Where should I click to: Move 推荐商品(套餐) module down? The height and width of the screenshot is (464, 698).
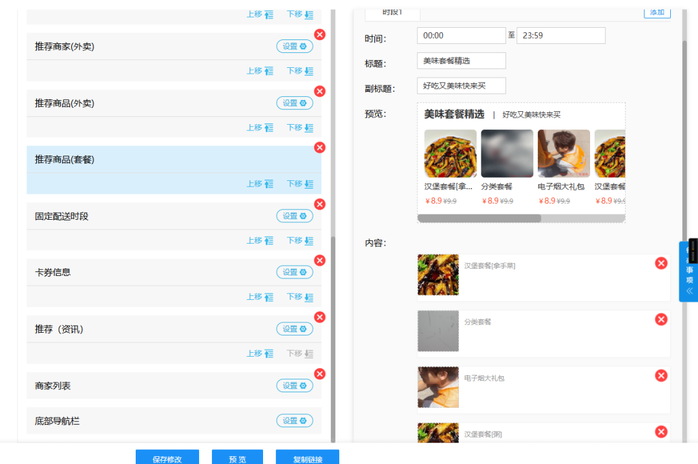click(x=300, y=184)
